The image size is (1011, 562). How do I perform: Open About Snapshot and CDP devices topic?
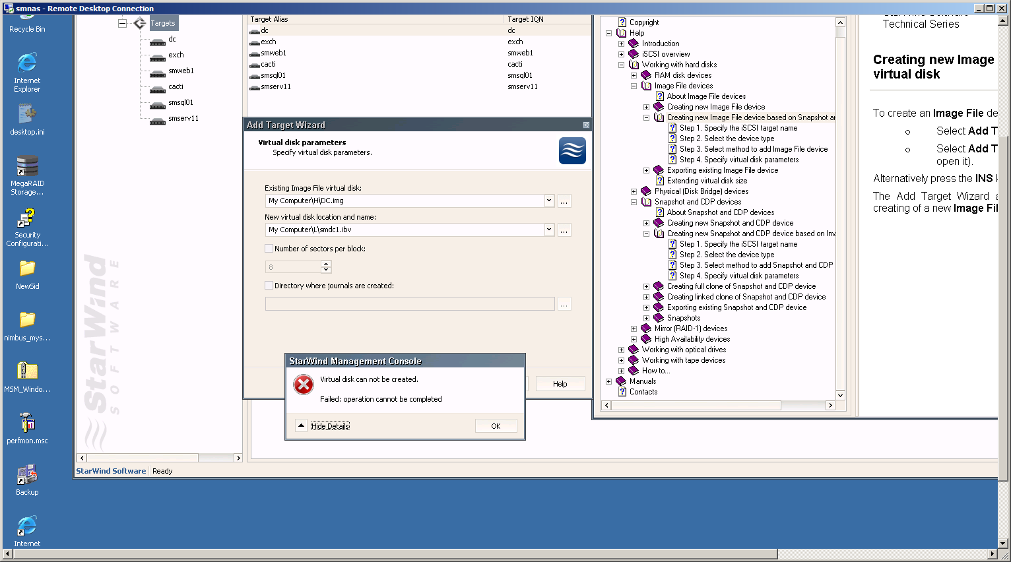click(720, 212)
